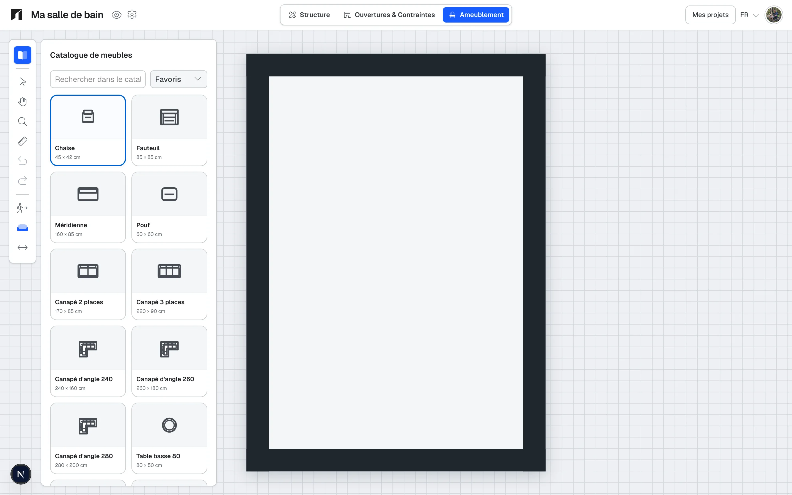
Task: Select the blue sofa furniture tool
Action: coord(22,228)
